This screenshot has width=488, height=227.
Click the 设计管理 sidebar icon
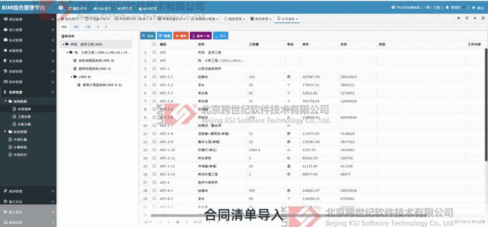point(5,30)
